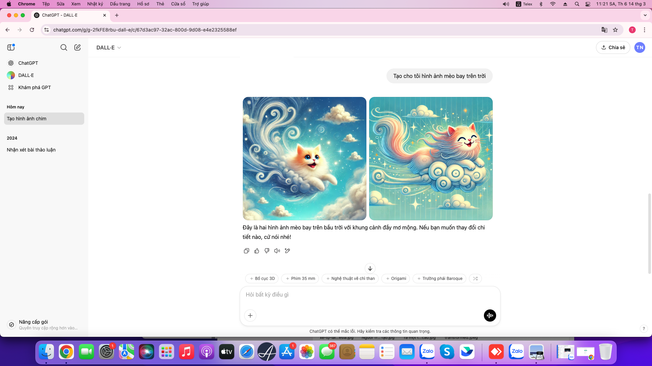This screenshot has width=652, height=366.
Task: Give thumbs up to the response
Action: pos(257,251)
